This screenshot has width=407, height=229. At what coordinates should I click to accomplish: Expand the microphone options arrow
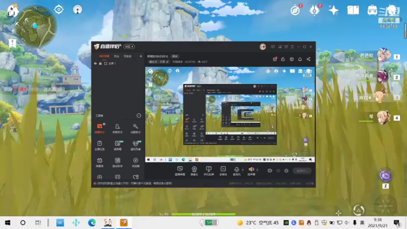[x=243, y=170]
